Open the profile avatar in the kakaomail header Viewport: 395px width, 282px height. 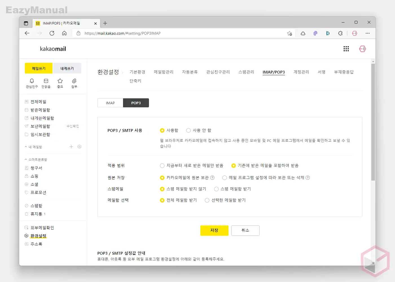363,49
